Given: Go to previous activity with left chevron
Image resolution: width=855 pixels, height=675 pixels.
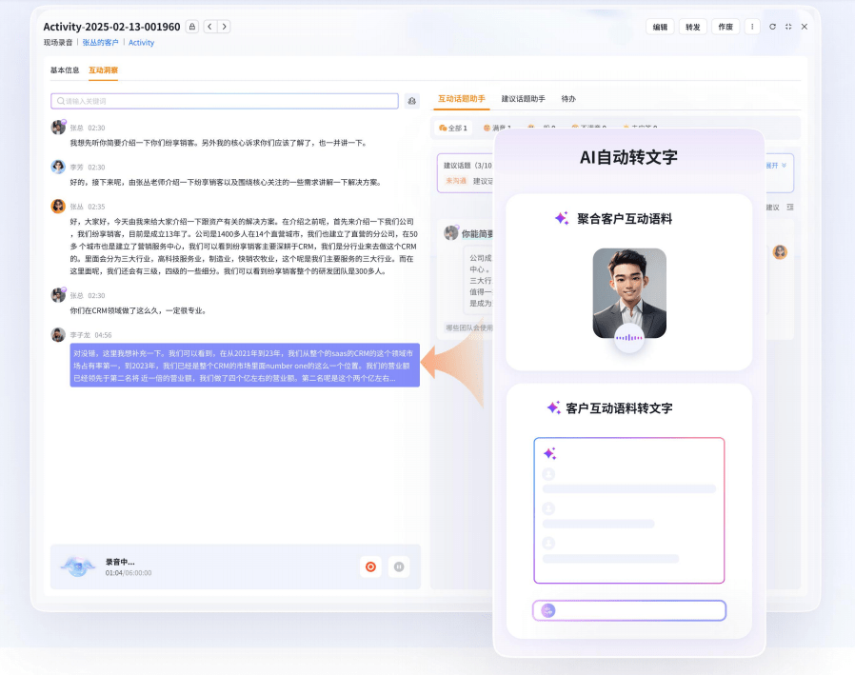Looking at the screenshot, I should click(x=210, y=27).
